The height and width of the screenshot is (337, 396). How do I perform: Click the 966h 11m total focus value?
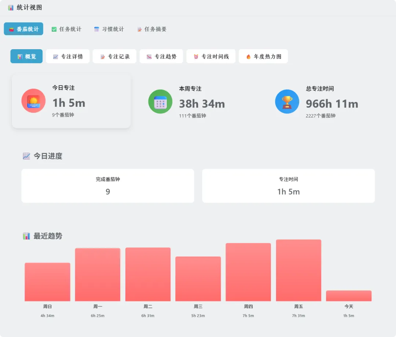tap(332, 104)
